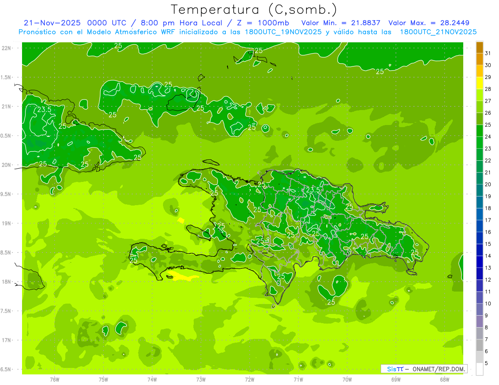Click the '23.5' contour label over eastern Cuba

tap(44, 110)
